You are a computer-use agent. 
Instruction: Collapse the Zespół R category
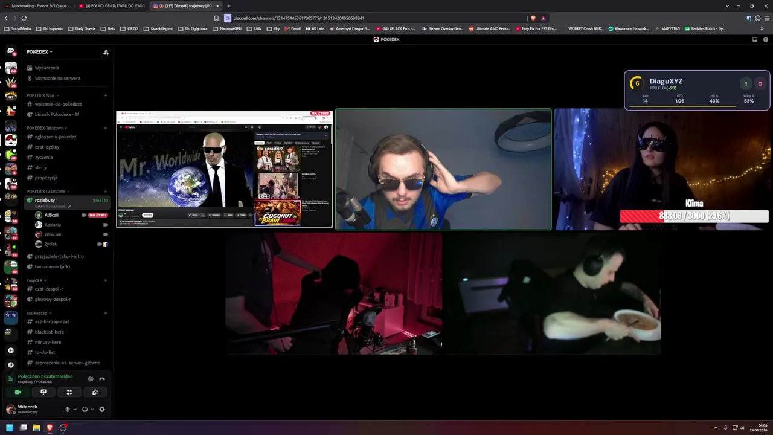pos(36,280)
